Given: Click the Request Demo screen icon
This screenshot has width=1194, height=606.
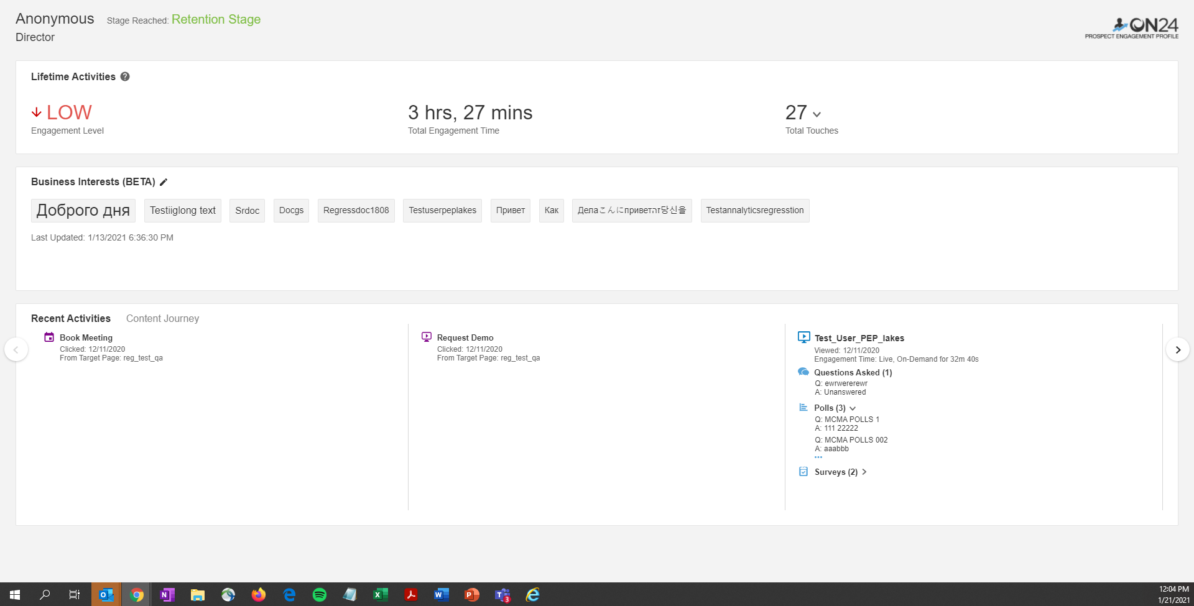Looking at the screenshot, I should click(427, 337).
